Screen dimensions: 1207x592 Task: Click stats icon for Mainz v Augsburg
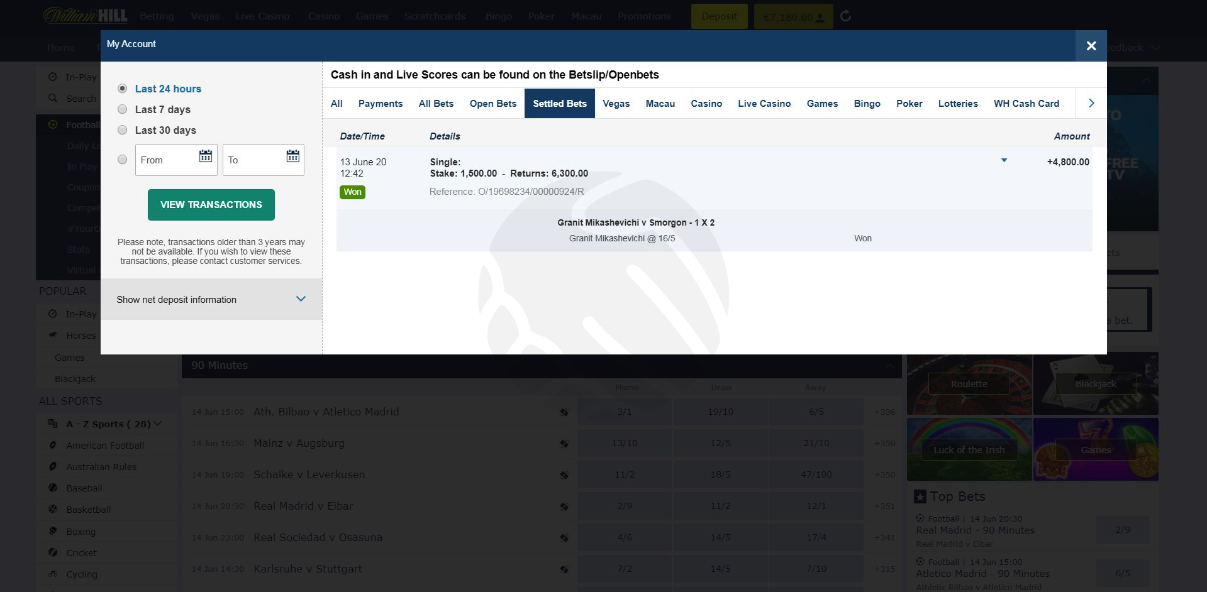[564, 444]
